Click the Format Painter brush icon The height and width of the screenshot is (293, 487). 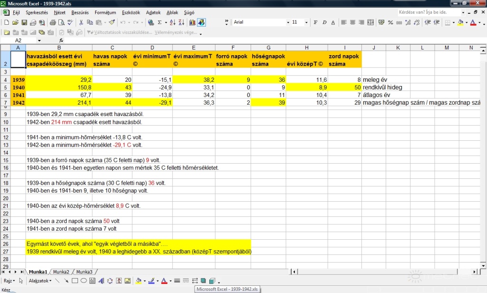click(112, 22)
